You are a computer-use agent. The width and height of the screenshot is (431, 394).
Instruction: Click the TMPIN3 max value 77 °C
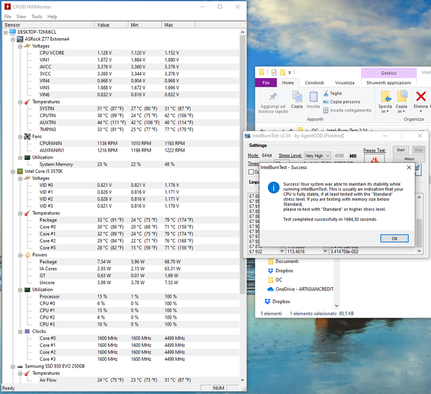(x=179, y=130)
